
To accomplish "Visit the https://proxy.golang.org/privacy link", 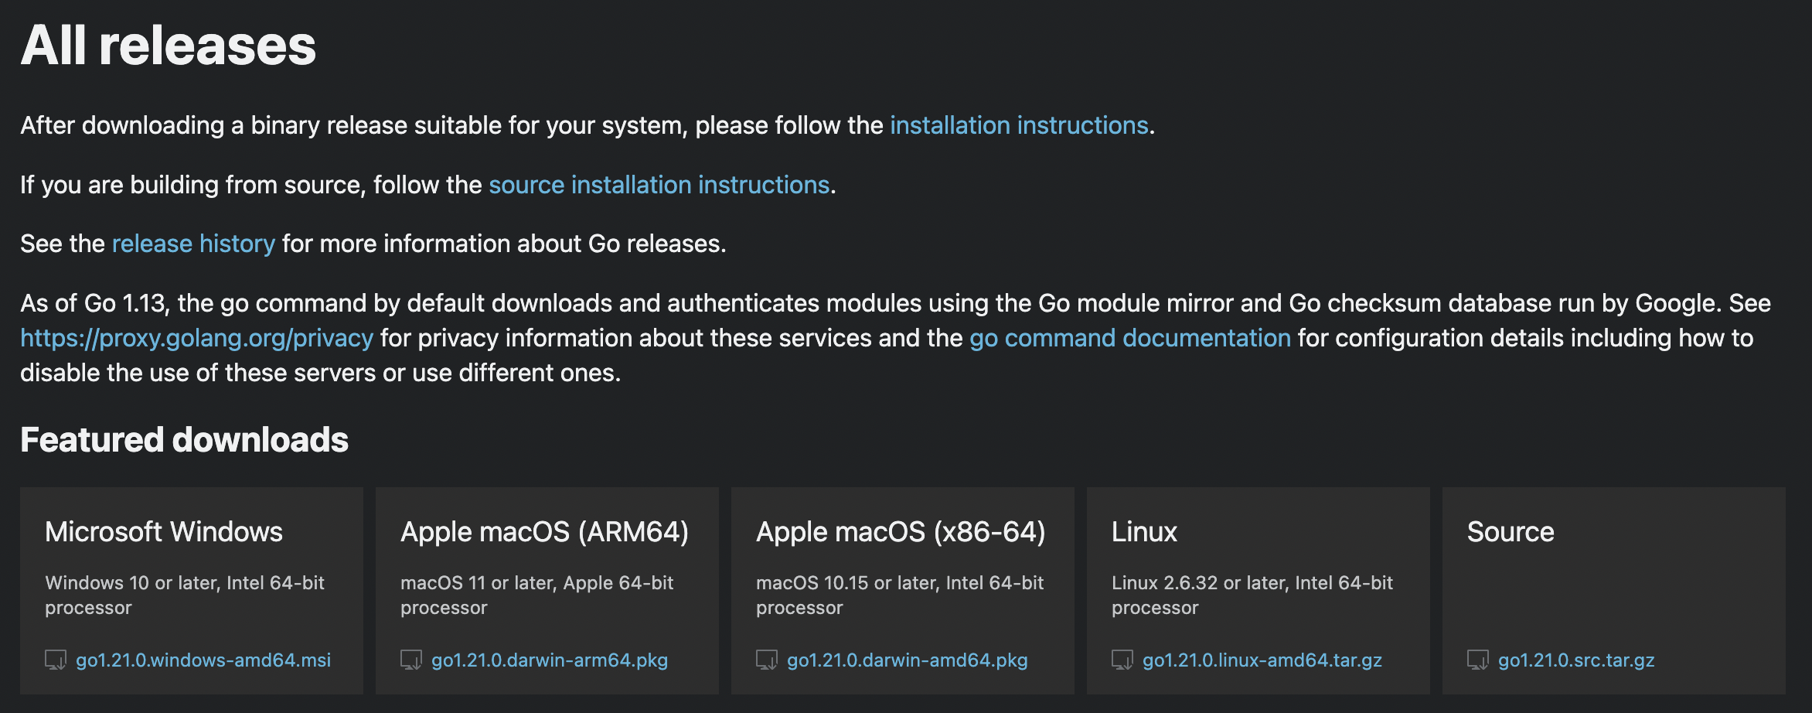I will (x=196, y=338).
